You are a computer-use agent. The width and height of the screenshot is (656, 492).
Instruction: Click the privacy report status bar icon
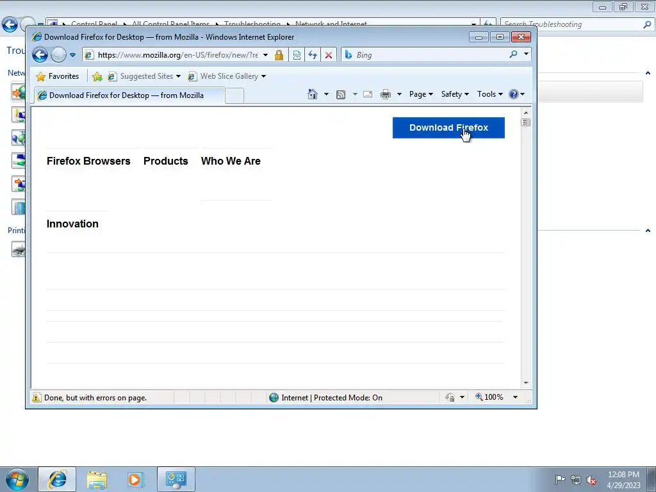[450, 397]
